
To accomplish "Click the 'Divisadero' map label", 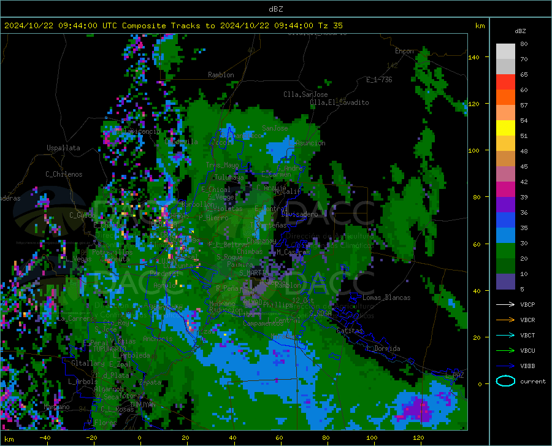I will click(x=299, y=214).
